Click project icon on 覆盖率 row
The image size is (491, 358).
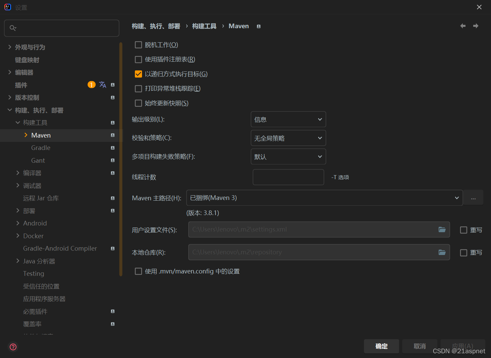tap(113, 324)
